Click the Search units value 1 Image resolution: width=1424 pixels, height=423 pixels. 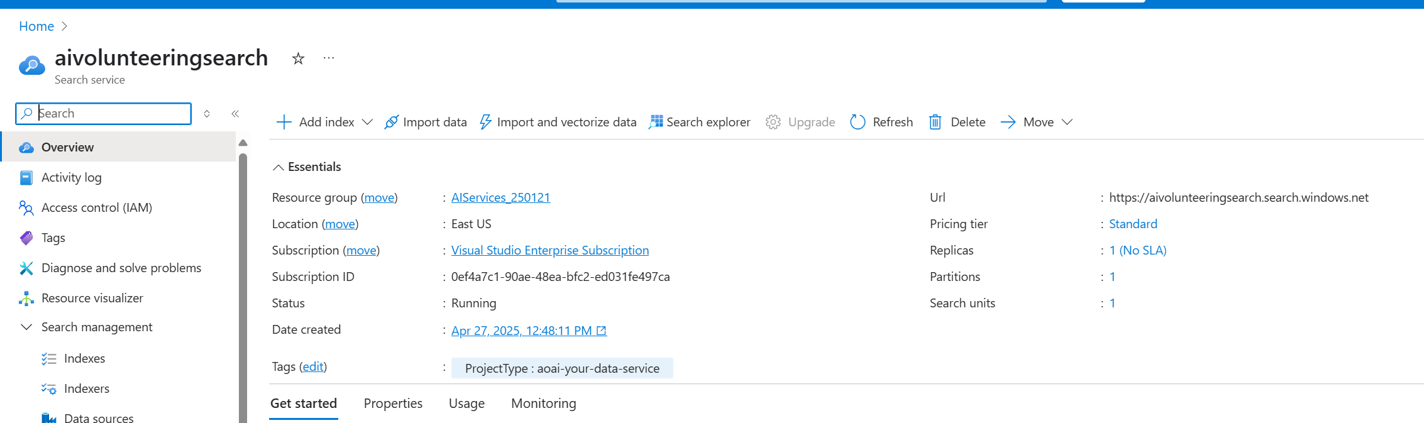pos(1112,303)
